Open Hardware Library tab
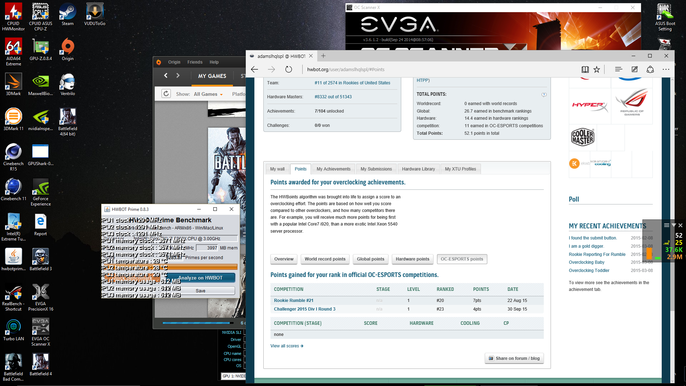This screenshot has width=686, height=386. (x=418, y=169)
